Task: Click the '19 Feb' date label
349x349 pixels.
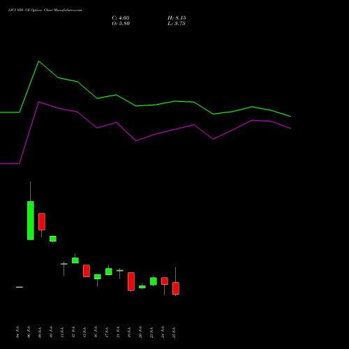Action: pos(130,332)
